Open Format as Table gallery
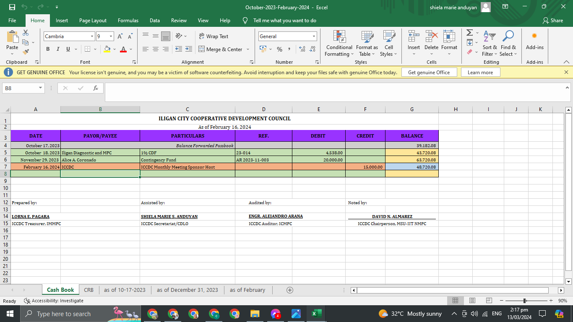This screenshot has width=573, height=322. tap(367, 44)
